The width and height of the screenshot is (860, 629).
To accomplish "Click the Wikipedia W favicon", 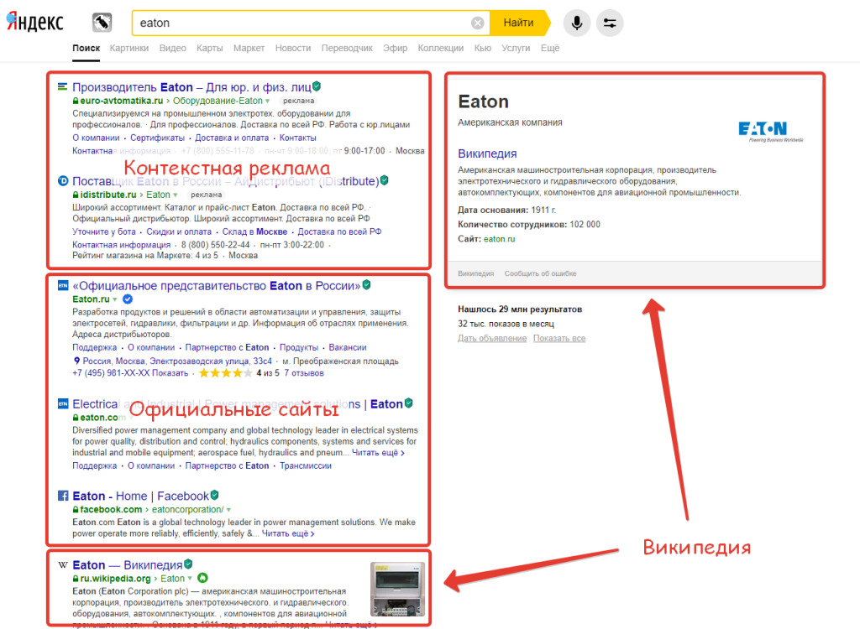I will [x=63, y=565].
